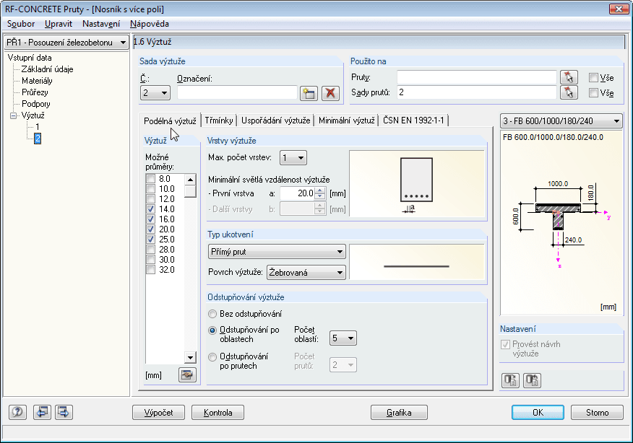Uncheck the 14.0 diameter checkbox
The width and height of the screenshot is (633, 443).
[150, 209]
